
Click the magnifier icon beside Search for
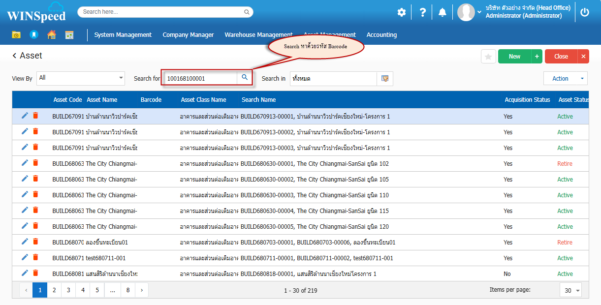(x=245, y=78)
